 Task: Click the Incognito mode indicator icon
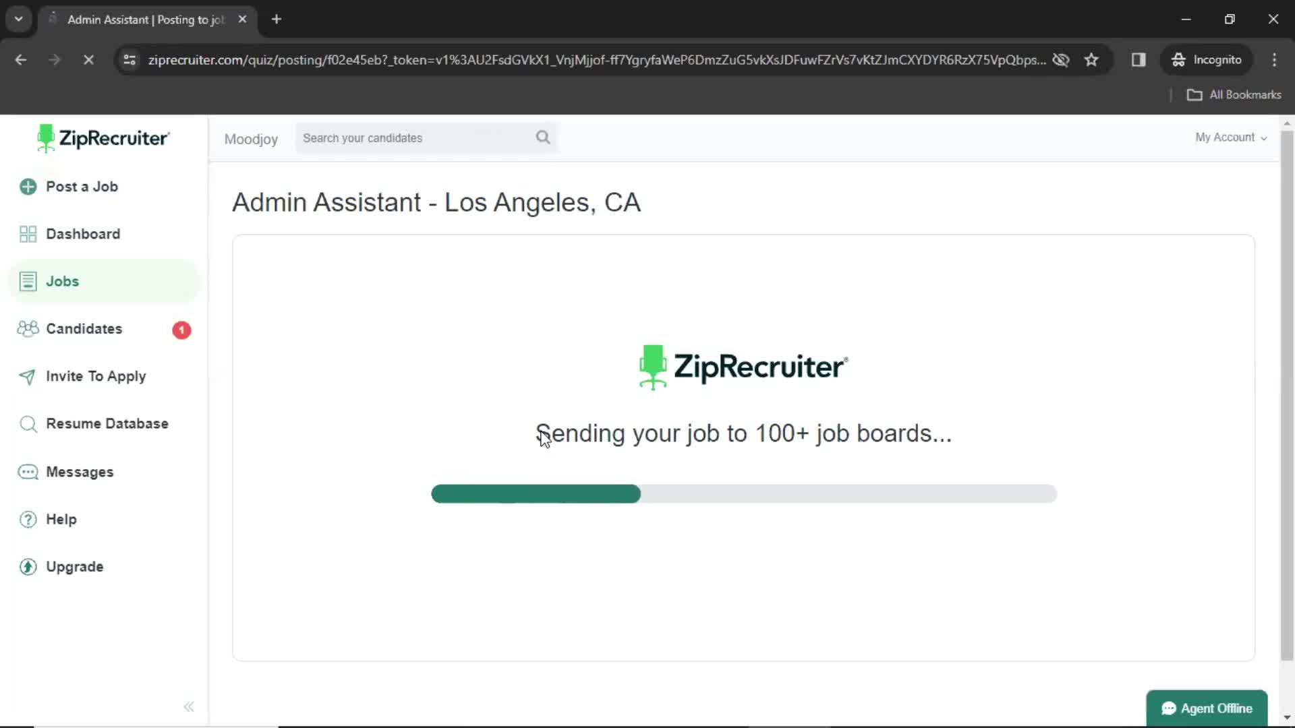(1177, 59)
